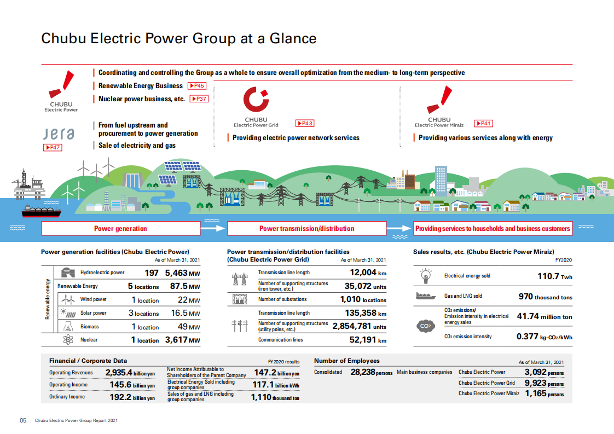Click the P43 page reference next to Power Grid

click(x=305, y=123)
